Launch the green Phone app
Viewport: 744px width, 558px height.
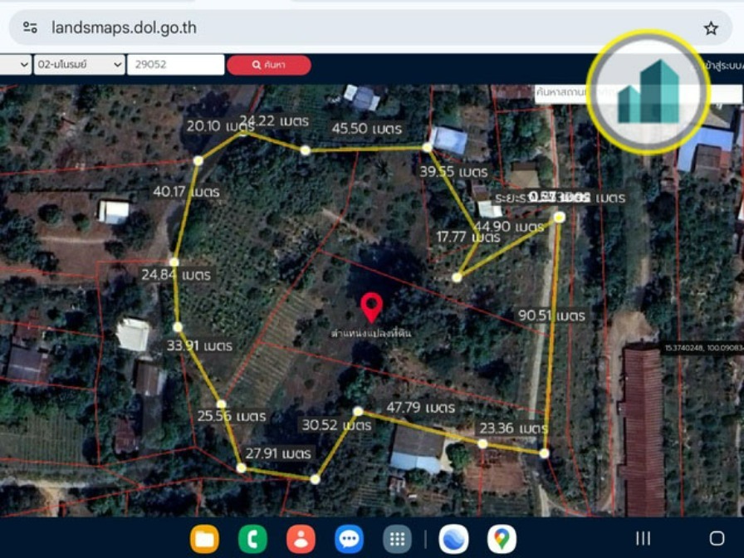(252, 539)
